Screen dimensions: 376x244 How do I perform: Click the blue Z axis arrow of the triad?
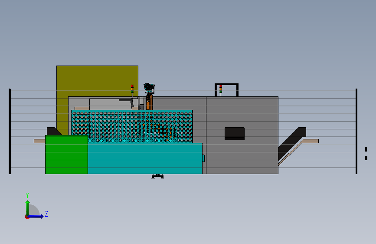pos(36,216)
